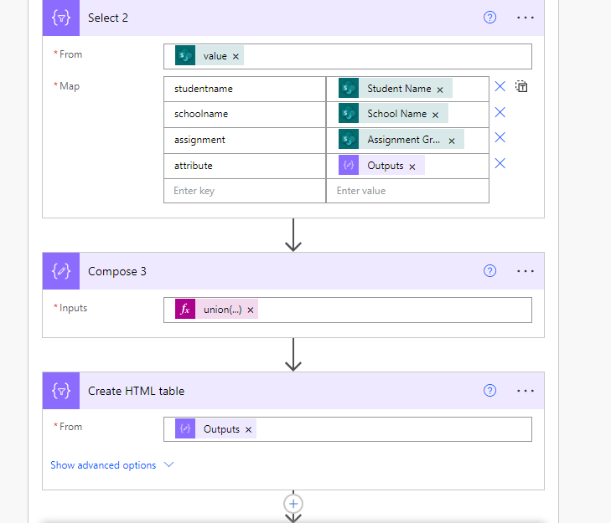The width and height of the screenshot is (611, 523).
Task: Select the Create HTML table header title
Action: [136, 391]
